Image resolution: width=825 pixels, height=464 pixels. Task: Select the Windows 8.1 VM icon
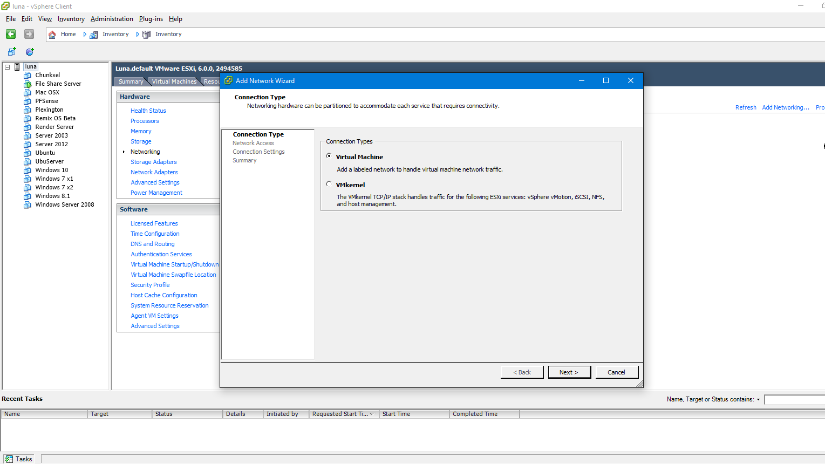coord(28,196)
